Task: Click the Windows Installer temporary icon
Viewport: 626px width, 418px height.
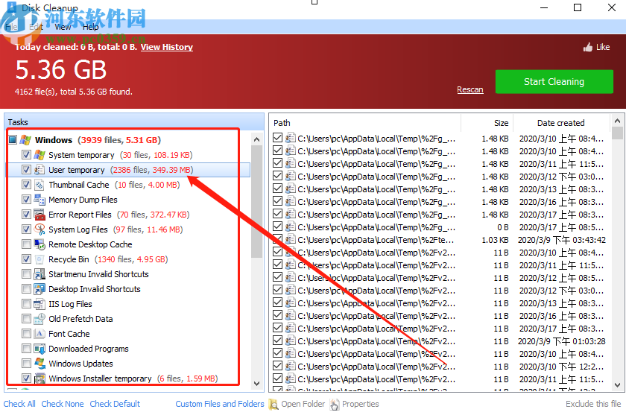Action: tap(39, 379)
